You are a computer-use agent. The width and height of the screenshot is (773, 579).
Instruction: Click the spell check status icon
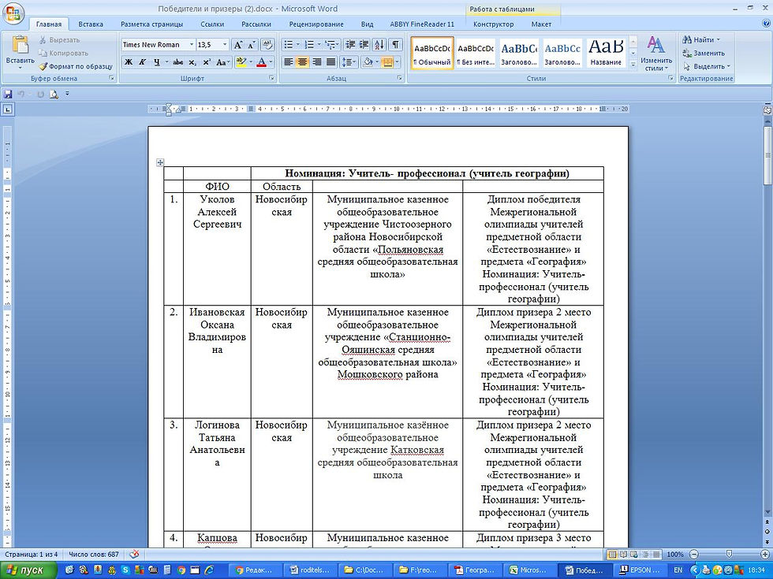(x=134, y=555)
